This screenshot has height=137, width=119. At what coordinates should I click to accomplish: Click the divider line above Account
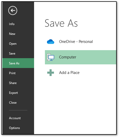pyautogui.click(x=18, y=110)
